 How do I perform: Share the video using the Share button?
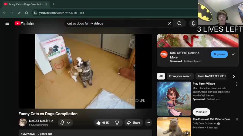[x=133, y=123]
